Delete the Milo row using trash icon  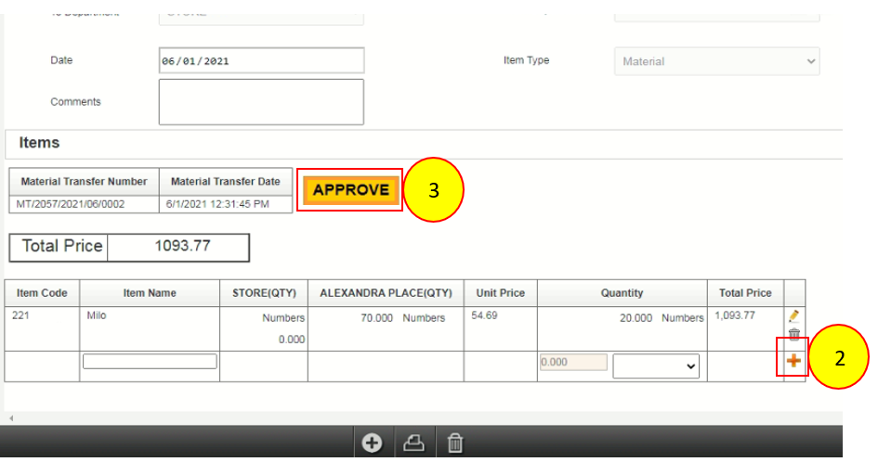point(793,334)
